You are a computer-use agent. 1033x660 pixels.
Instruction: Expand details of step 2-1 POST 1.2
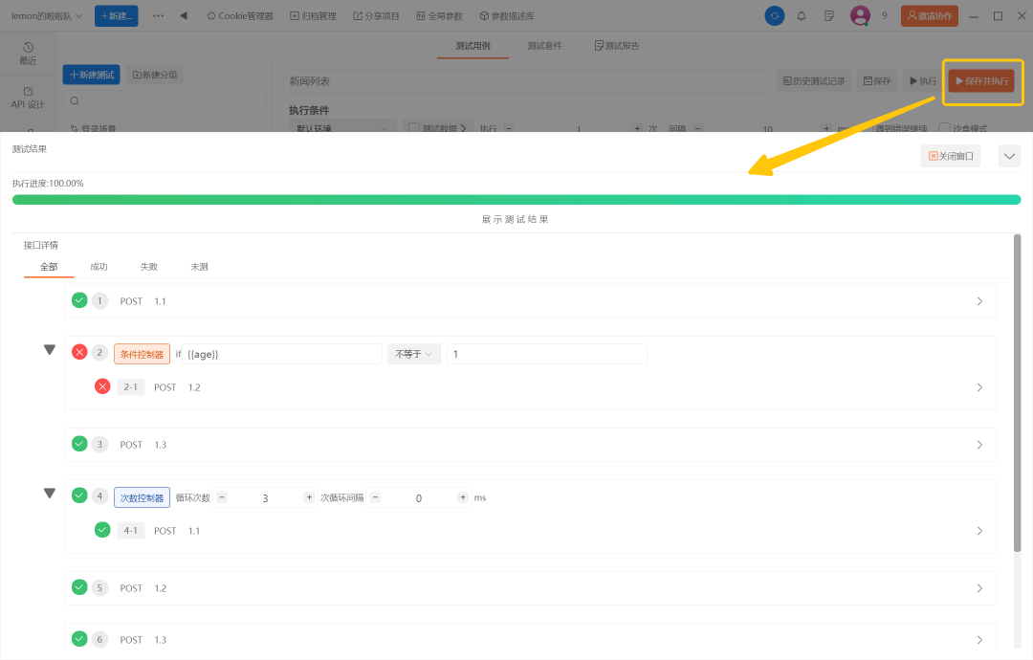[x=979, y=387]
